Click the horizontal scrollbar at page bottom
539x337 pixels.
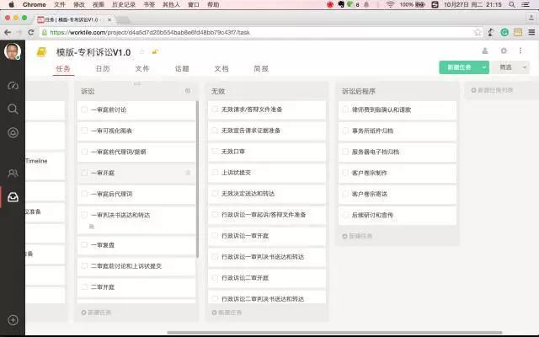coord(334,333)
